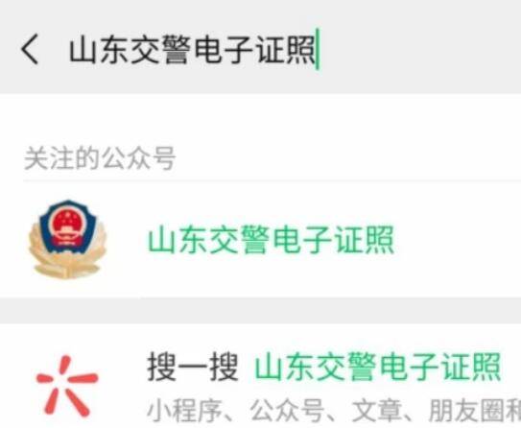Click empty space right of the search query
The width and height of the screenshot is (521, 428).
tap(418, 49)
